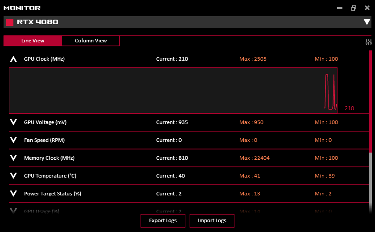
Task: Click the red 210 graph value label
Action: pos(349,108)
